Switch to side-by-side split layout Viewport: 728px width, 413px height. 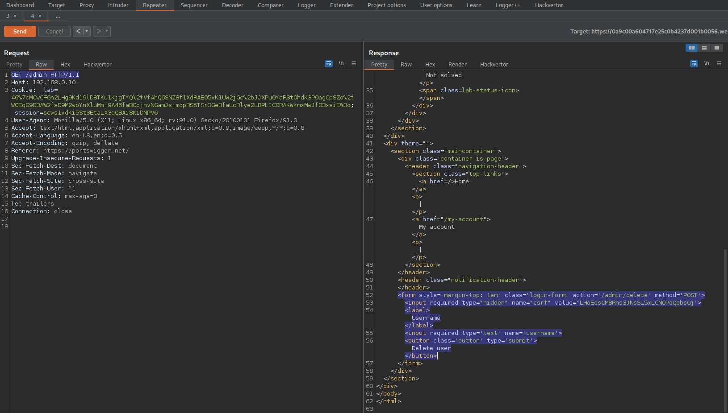pos(692,48)
